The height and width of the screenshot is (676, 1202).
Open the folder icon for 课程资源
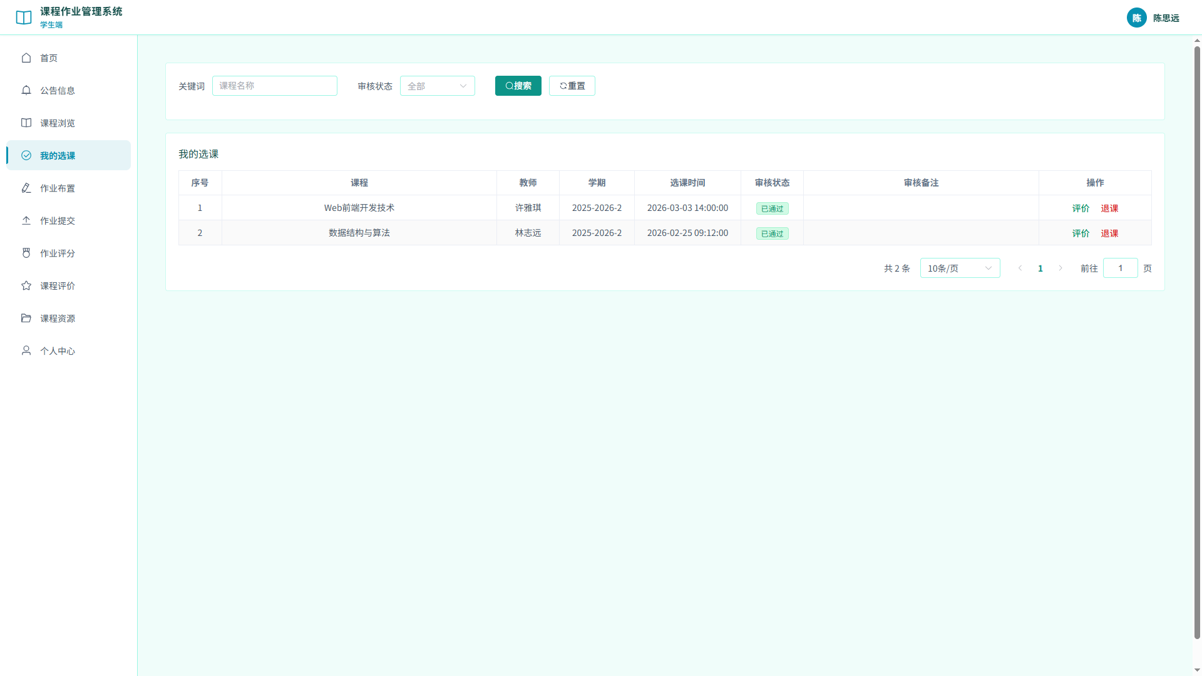26,318
